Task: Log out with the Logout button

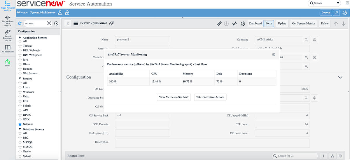Action: (x=326, y=13)
